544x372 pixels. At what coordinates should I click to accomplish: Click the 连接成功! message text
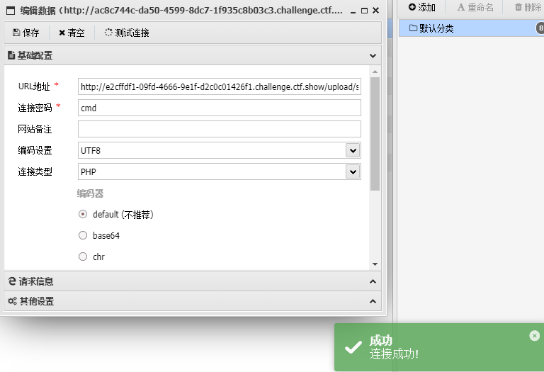coord(394,354)
